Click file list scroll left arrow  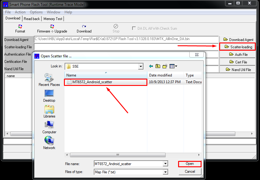[x=67, y=155]
